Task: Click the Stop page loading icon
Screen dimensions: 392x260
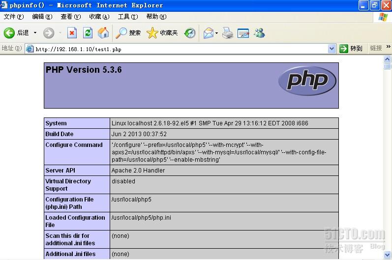Action: coord(72,33)
